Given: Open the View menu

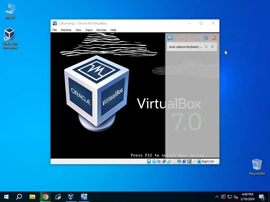Looking at the screenshot, I should tap(78, 30).
